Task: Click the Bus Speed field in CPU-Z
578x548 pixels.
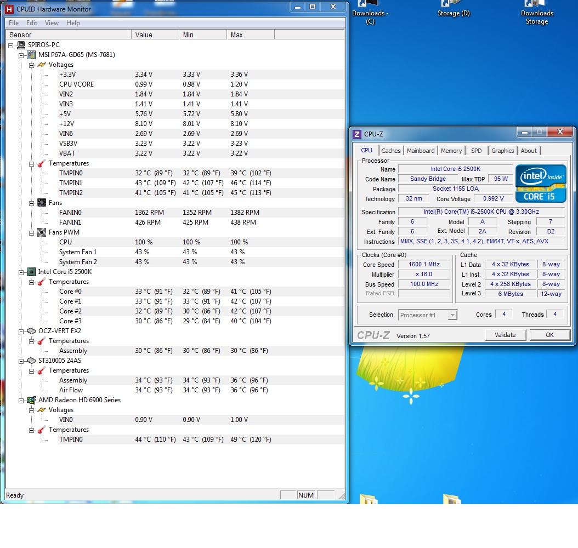Action: click(424, 284)
